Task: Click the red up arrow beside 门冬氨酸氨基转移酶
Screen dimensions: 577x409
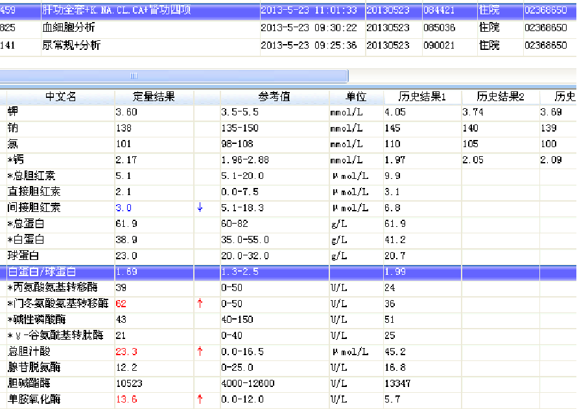Action: point(200,303)
